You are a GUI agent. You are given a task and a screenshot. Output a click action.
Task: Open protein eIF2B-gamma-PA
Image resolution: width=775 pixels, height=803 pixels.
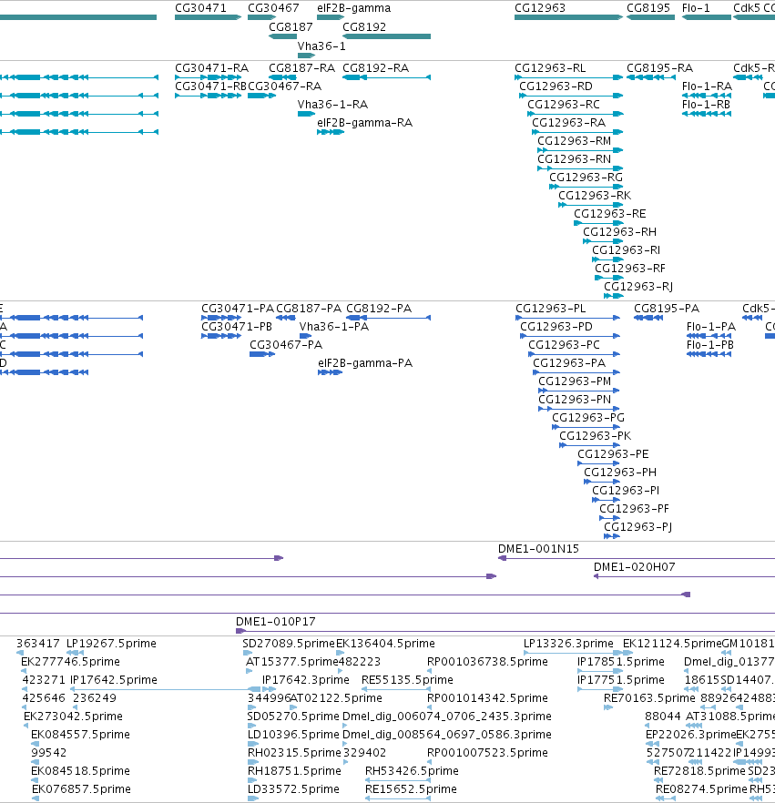click(365, 363)
